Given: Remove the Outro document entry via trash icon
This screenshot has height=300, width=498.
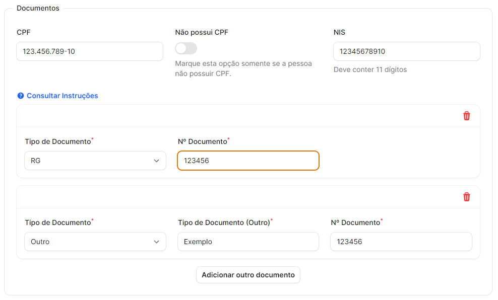Looking at the screenshot, I should (467, 197).
